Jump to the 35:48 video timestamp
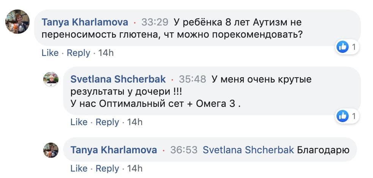Viewport: 373px width, 178px height. coord(192,79)
